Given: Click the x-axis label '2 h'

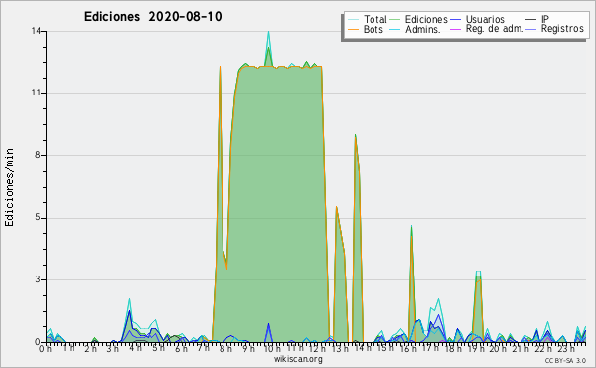Looking at the screenshot, I should [x=90, y=349].
